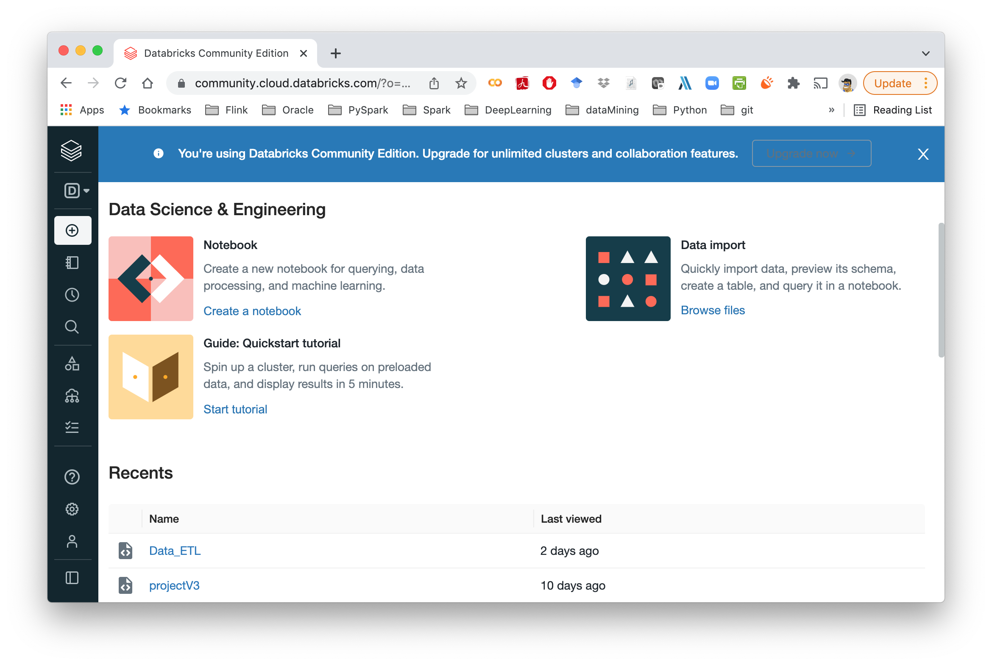Click the Create a notebook link

252,311
